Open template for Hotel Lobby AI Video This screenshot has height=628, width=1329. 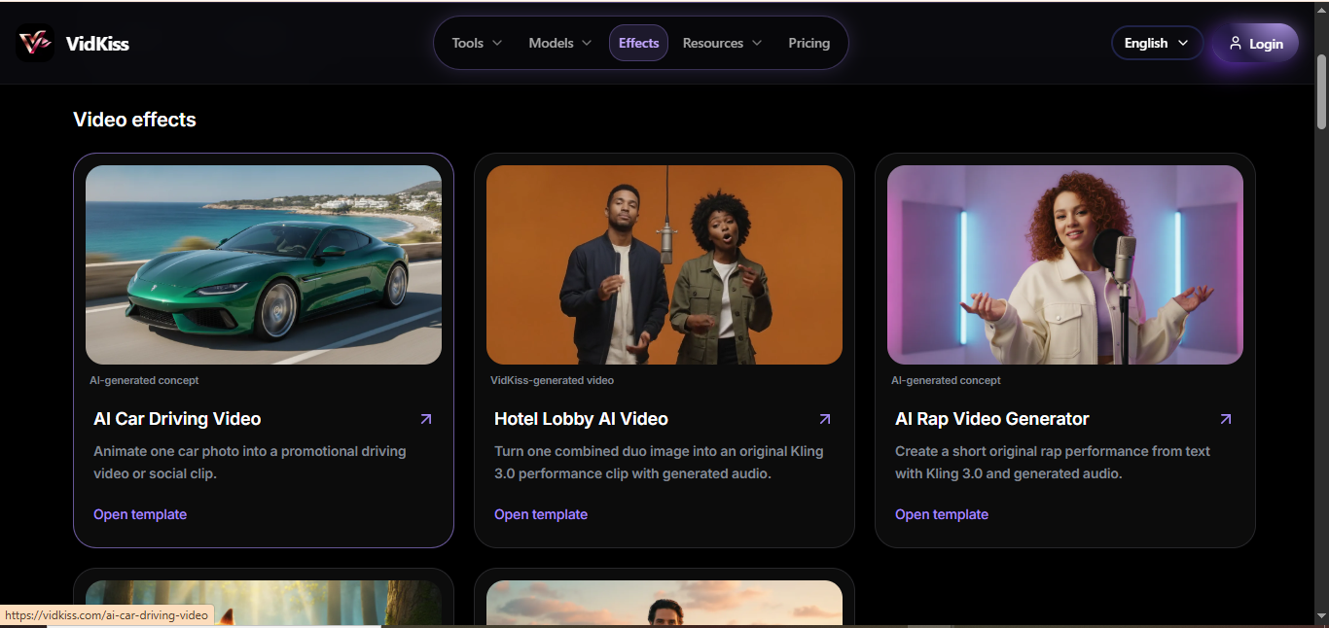pyautogui.click(x=541, y=514)
